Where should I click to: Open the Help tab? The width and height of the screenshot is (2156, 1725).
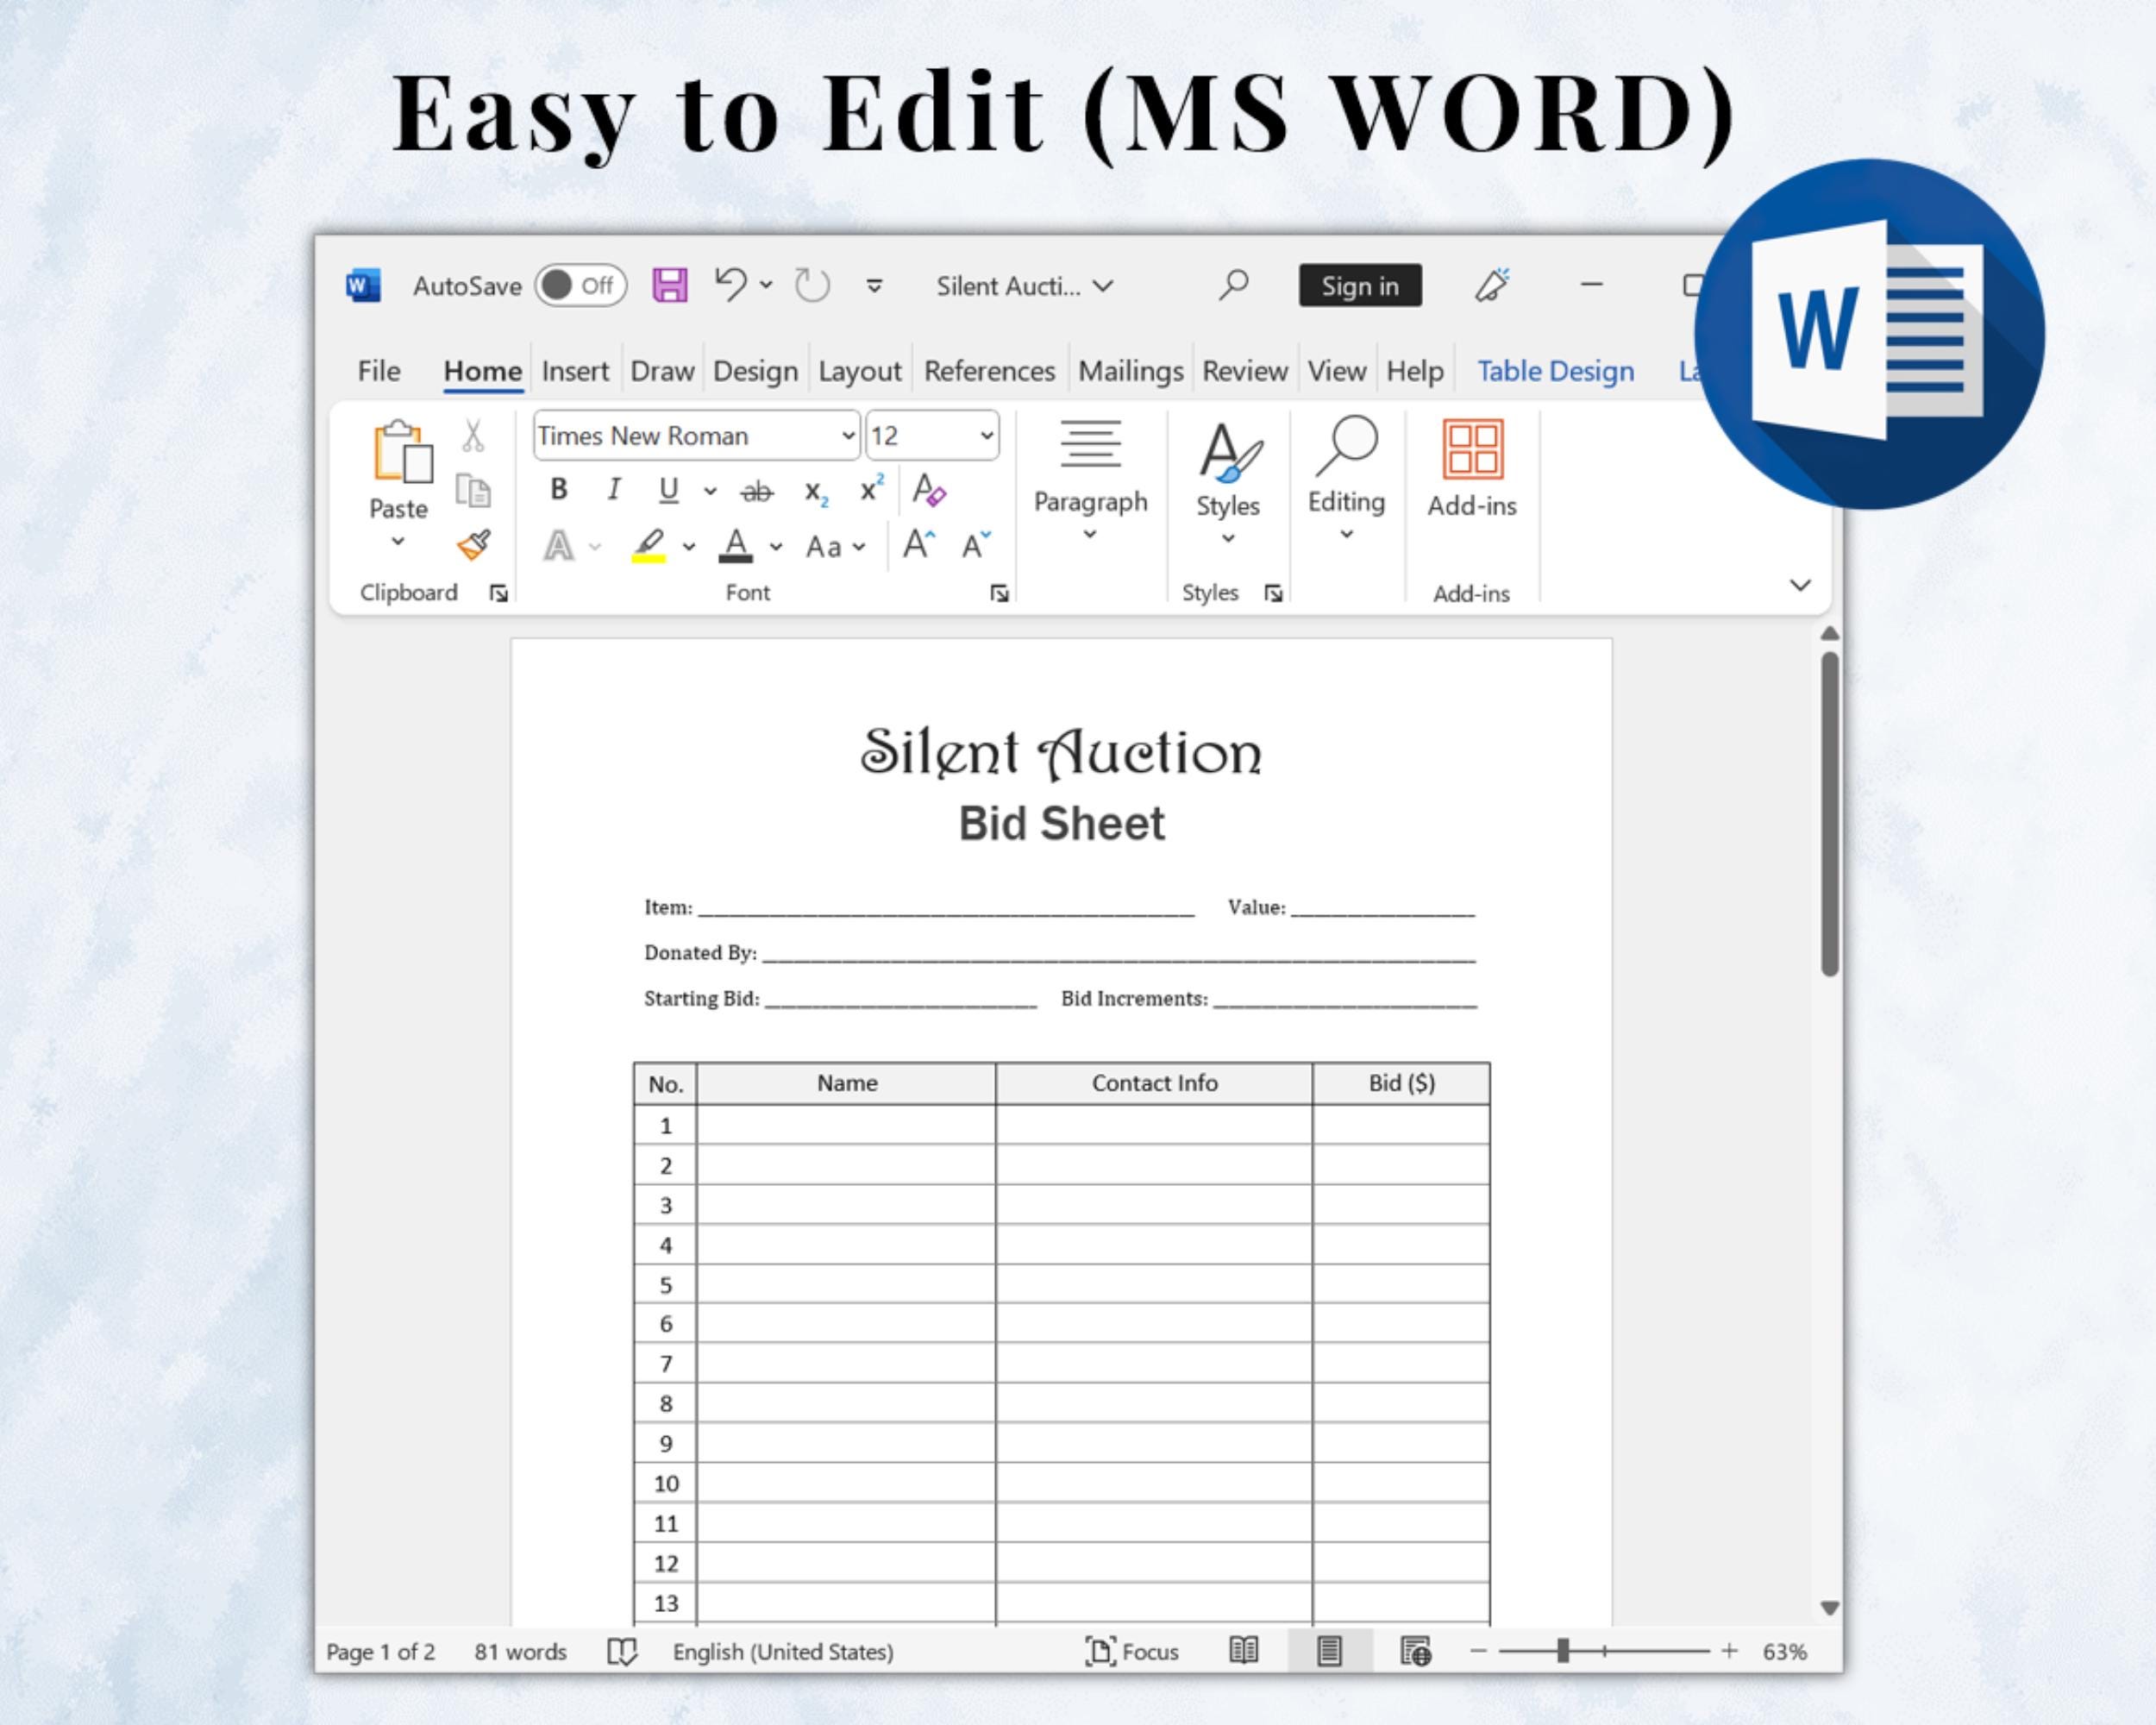pos(1415,371)
